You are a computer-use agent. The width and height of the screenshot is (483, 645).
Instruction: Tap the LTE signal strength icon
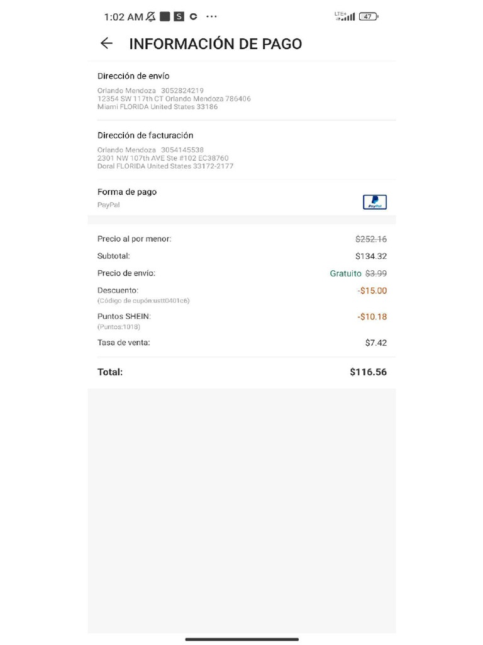point(345,16)
